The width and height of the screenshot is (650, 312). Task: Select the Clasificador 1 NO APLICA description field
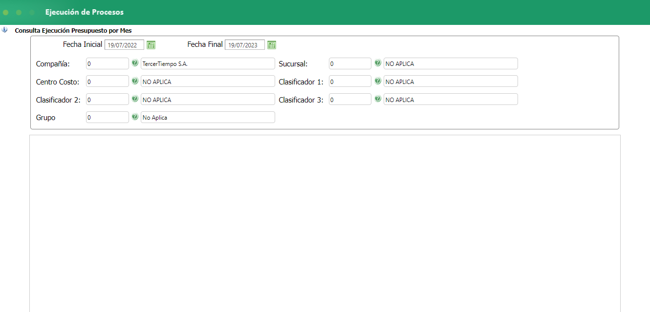[451, 82]
